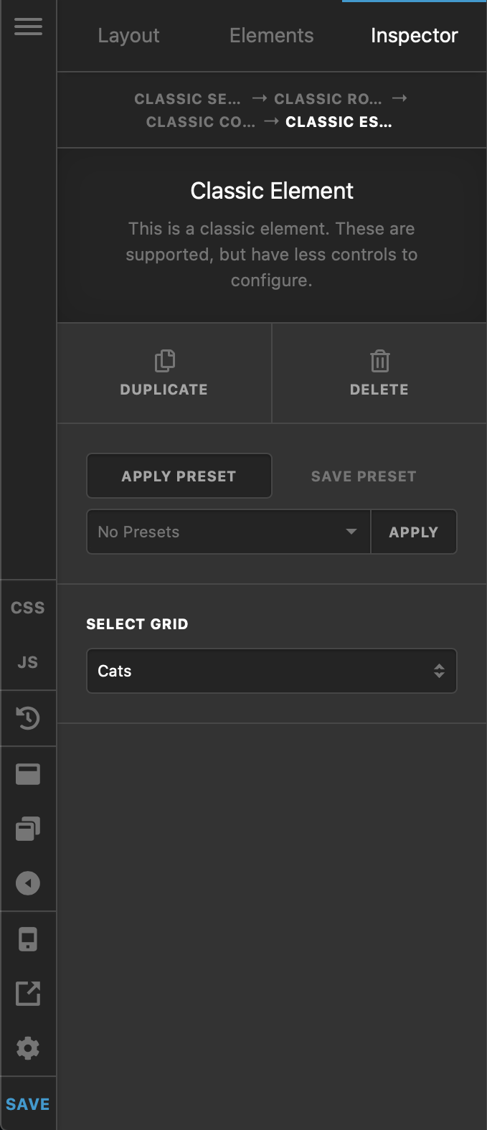Switch to the Layout tab

tap(128, 35)
